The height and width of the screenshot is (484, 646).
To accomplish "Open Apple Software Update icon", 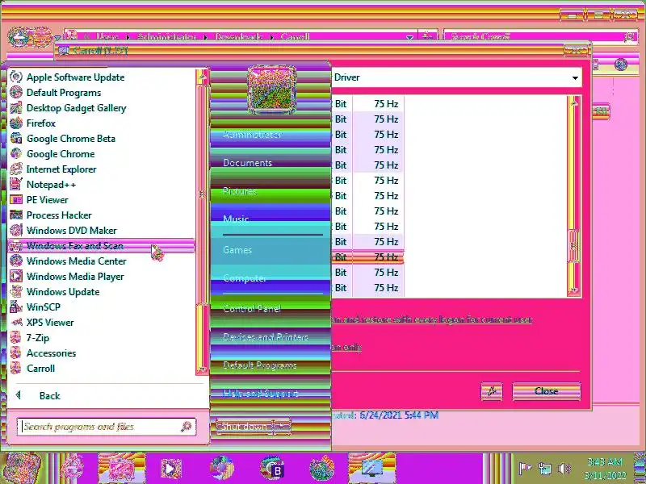I will (16, 77).
